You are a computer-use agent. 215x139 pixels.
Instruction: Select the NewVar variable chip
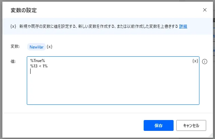click(x=36, y=47)
